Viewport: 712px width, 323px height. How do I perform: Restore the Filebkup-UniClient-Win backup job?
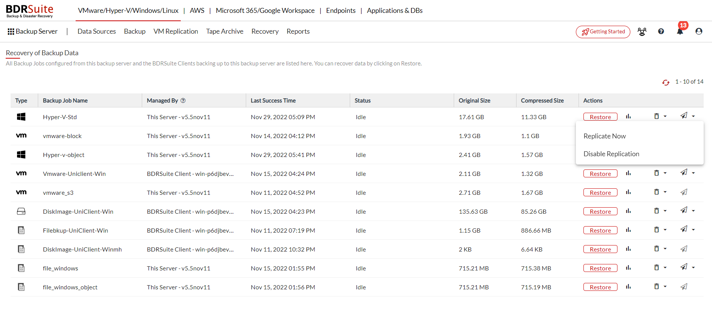[x=600, y=230]
